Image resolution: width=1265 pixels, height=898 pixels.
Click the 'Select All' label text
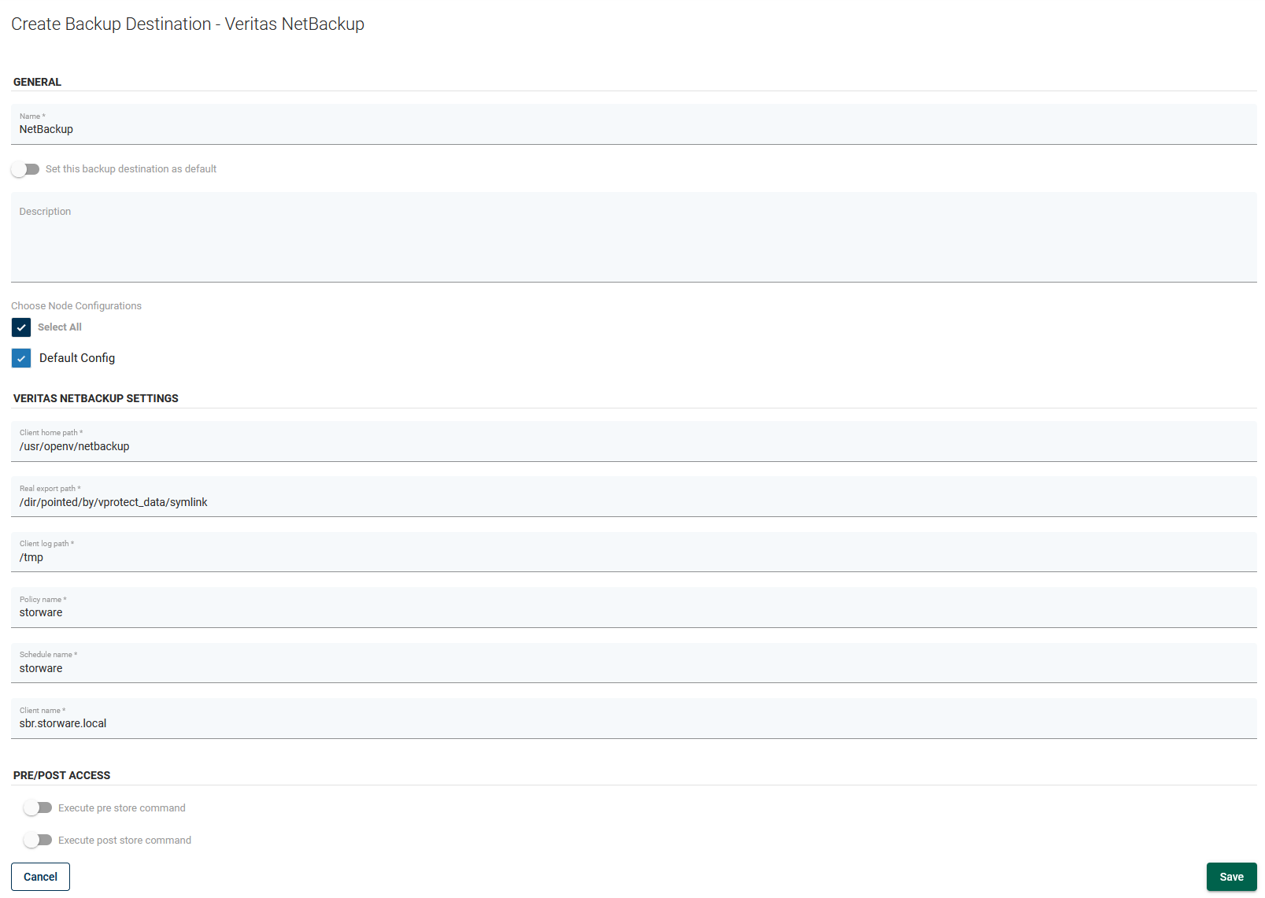[60, 327]
